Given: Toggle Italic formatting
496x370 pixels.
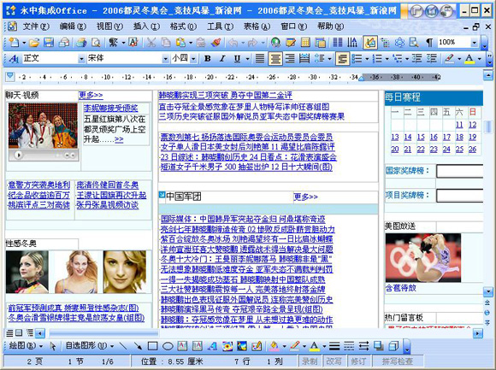Looking at the screenshot, I should pos(222,58).
